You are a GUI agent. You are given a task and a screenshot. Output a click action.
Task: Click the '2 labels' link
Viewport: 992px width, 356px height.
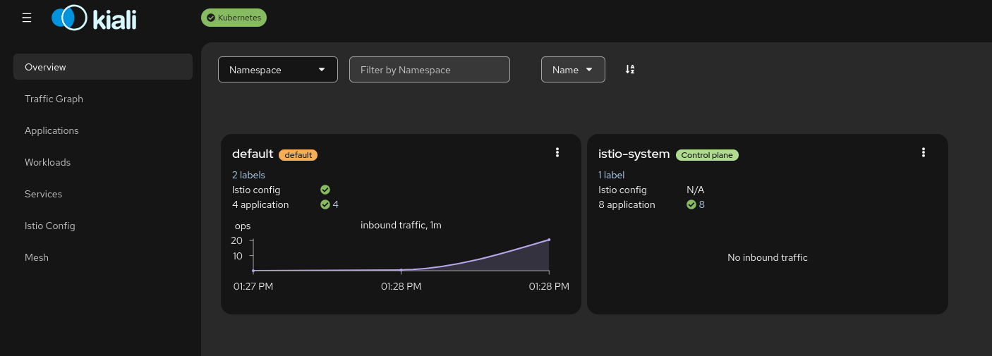(248, 175)
